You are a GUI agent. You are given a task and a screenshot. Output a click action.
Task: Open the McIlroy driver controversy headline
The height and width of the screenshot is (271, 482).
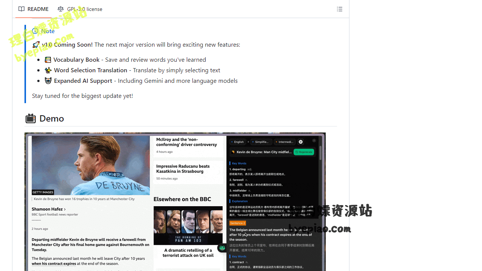pyautogui.click(x=186, y=142)
